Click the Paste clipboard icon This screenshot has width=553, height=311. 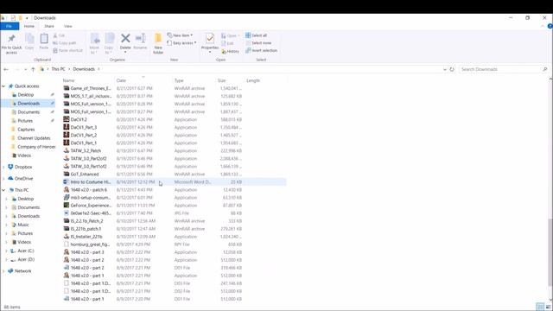[x=44, y=39]
